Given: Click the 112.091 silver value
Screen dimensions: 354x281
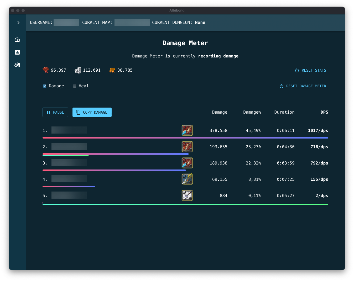Looking at the screenshot, I should coord(92,70).
